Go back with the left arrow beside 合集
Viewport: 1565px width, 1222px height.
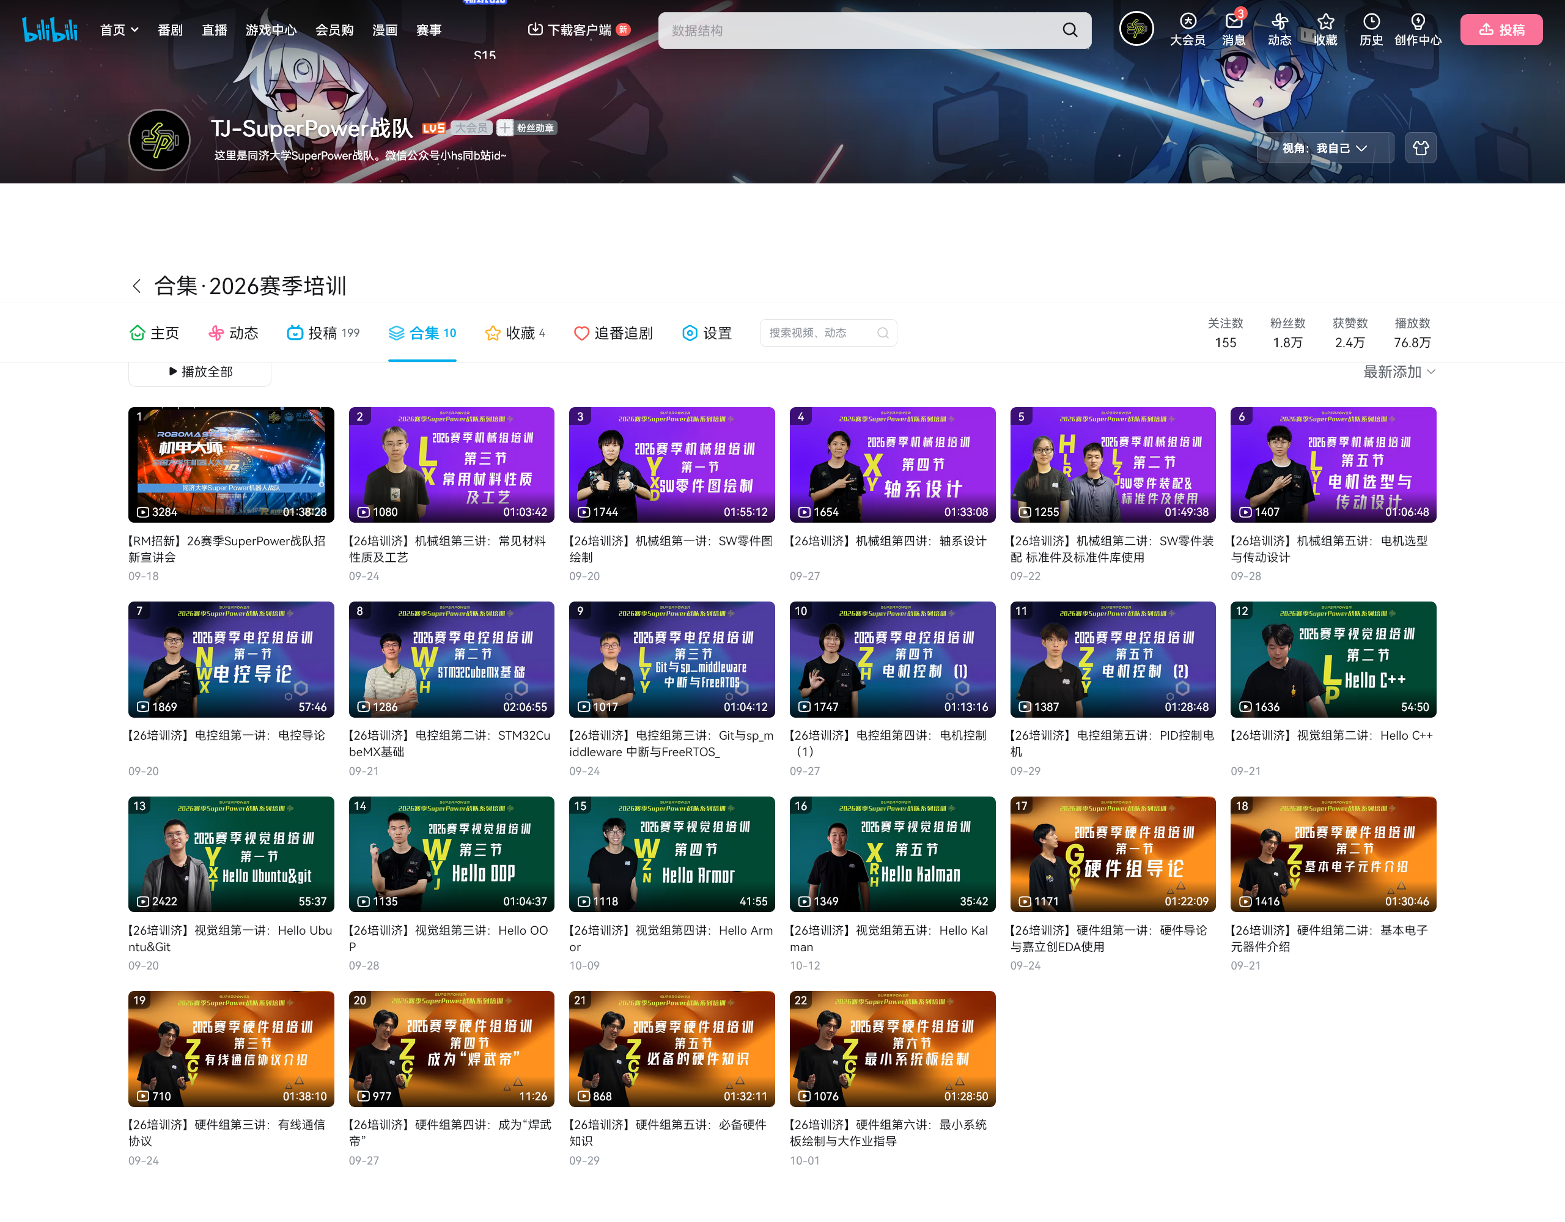point(136,286)
